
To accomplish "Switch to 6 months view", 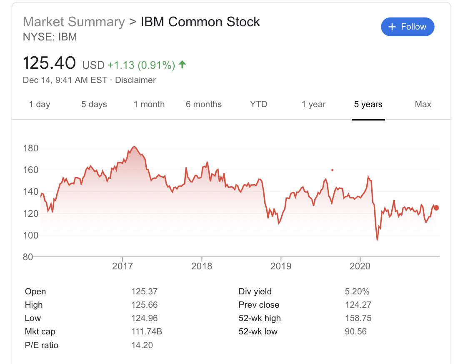I will [204, 104].
